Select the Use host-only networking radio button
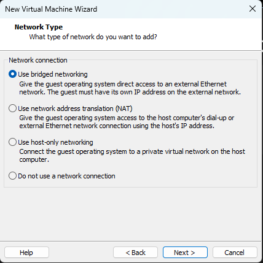Screen dimensions: 263x263 point(12,142)
